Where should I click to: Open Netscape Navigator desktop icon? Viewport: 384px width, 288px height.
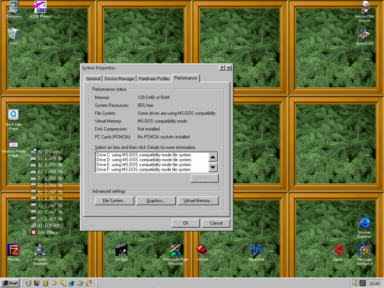(364, 250)
